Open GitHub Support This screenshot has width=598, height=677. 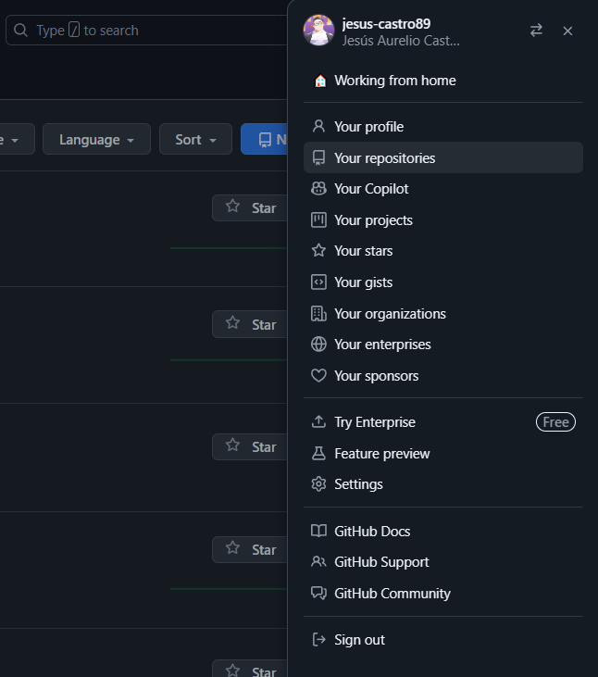tap(443, 562)
